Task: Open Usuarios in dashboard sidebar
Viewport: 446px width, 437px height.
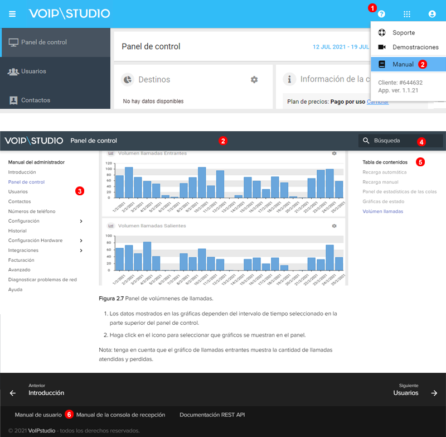Action: coord(55,71)
